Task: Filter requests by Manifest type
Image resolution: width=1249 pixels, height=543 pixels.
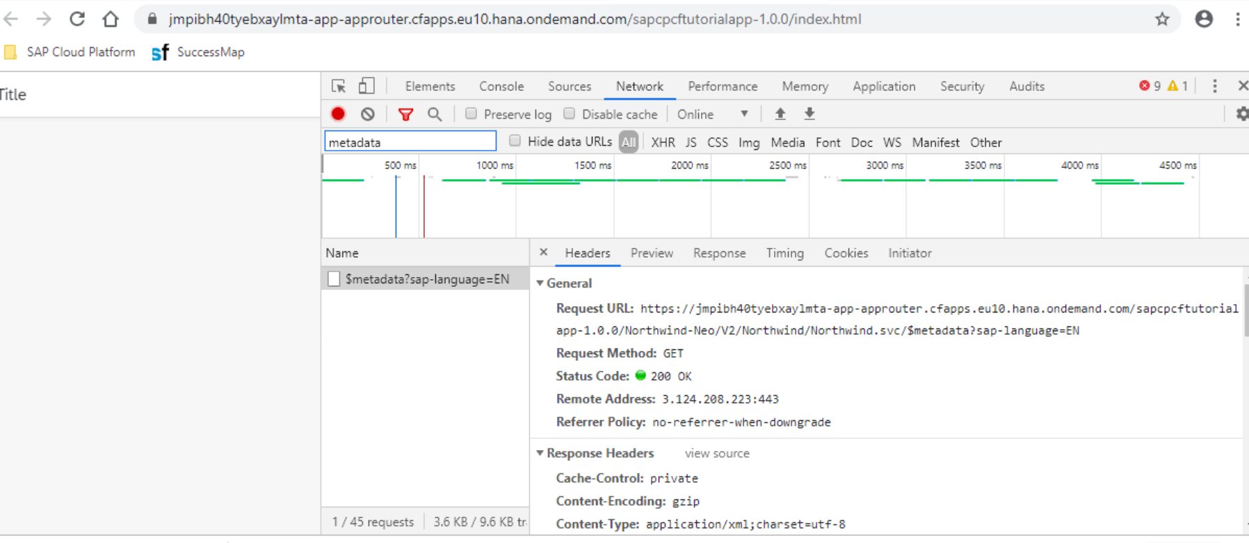Action: point(936,142)
